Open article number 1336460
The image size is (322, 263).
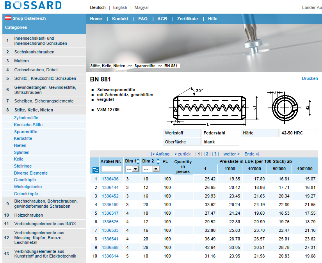click(110, 205)
